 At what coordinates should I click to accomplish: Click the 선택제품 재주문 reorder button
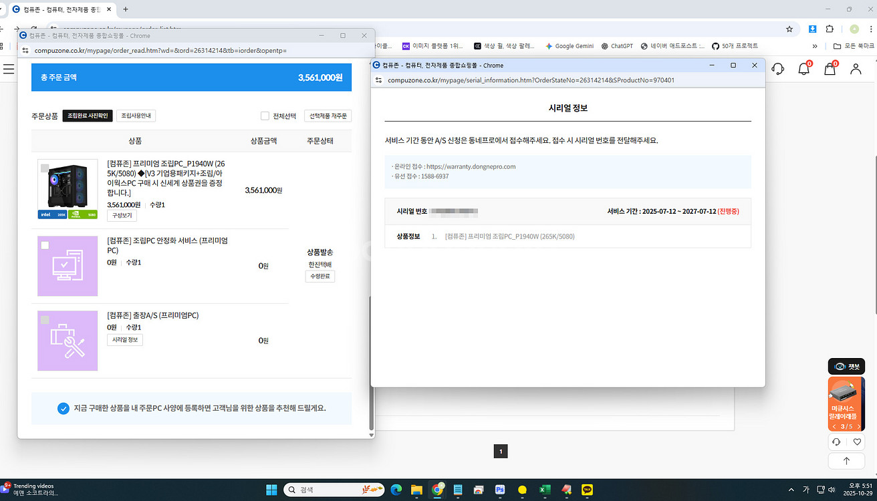point(328,116)
